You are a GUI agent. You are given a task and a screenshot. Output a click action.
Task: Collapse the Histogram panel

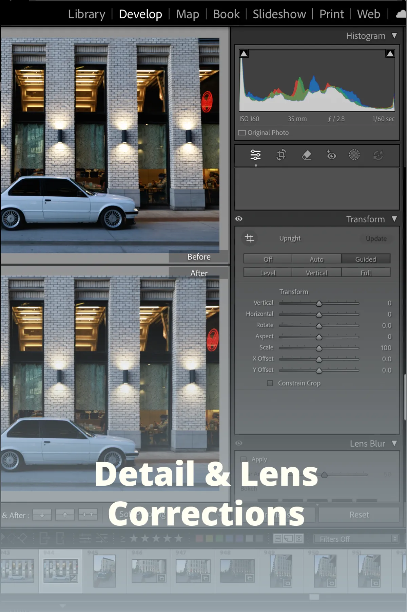click(394, 36)
